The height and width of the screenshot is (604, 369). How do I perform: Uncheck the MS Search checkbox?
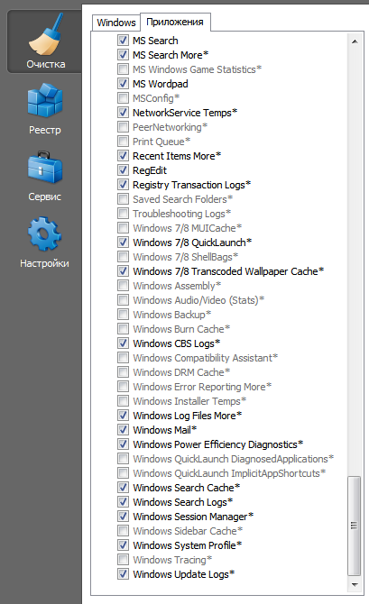click(123, 40)
